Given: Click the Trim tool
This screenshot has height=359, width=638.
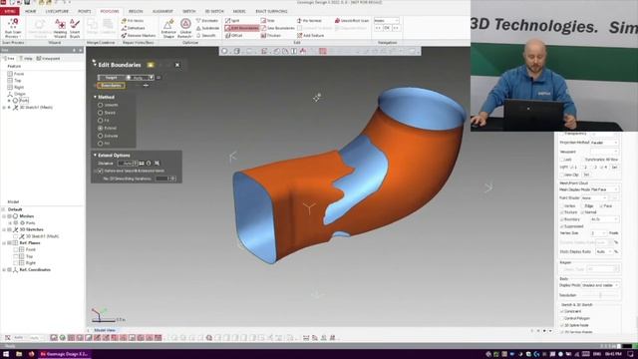Looking at the screenshot, I should 268,20.
